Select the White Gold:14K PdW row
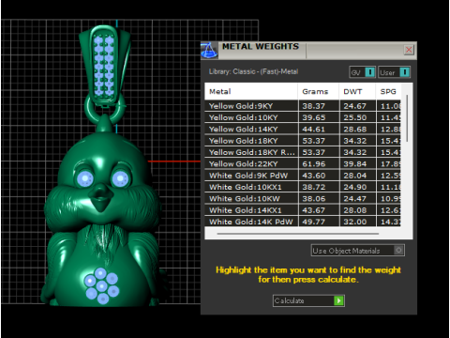Viewport: 450px width, 338px height. 303,222
